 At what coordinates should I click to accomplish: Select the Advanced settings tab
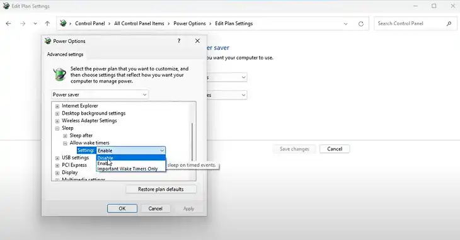coord(65,54)
